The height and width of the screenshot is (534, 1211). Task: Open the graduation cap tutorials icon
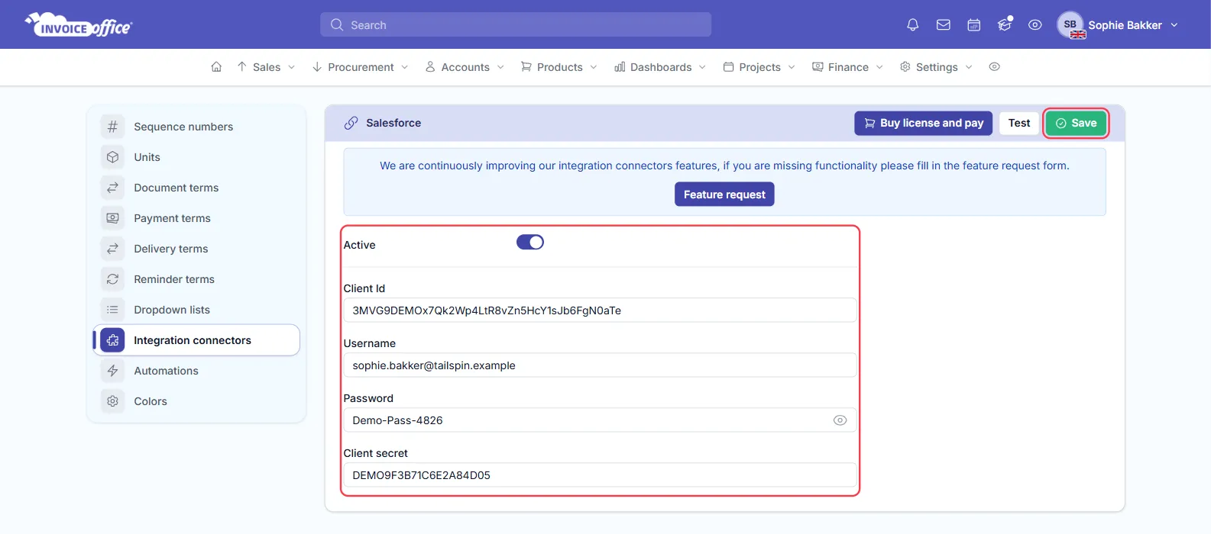pos(1005,25)
